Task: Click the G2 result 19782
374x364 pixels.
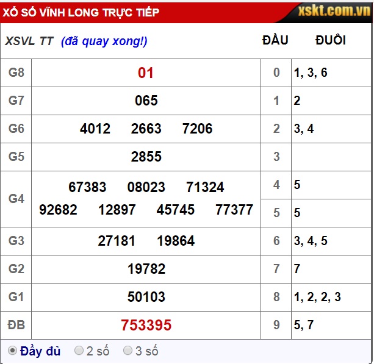Action: [x=146, y=269]
